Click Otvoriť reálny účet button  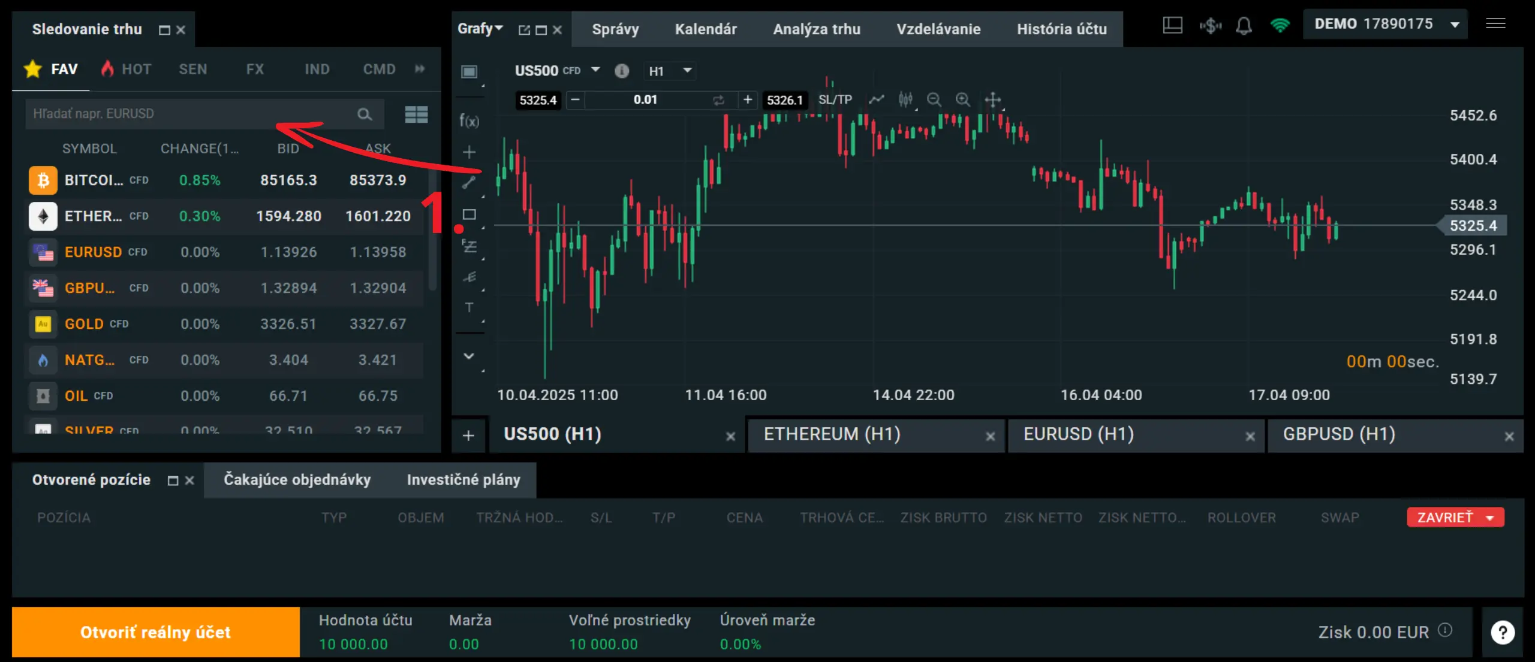156,632
